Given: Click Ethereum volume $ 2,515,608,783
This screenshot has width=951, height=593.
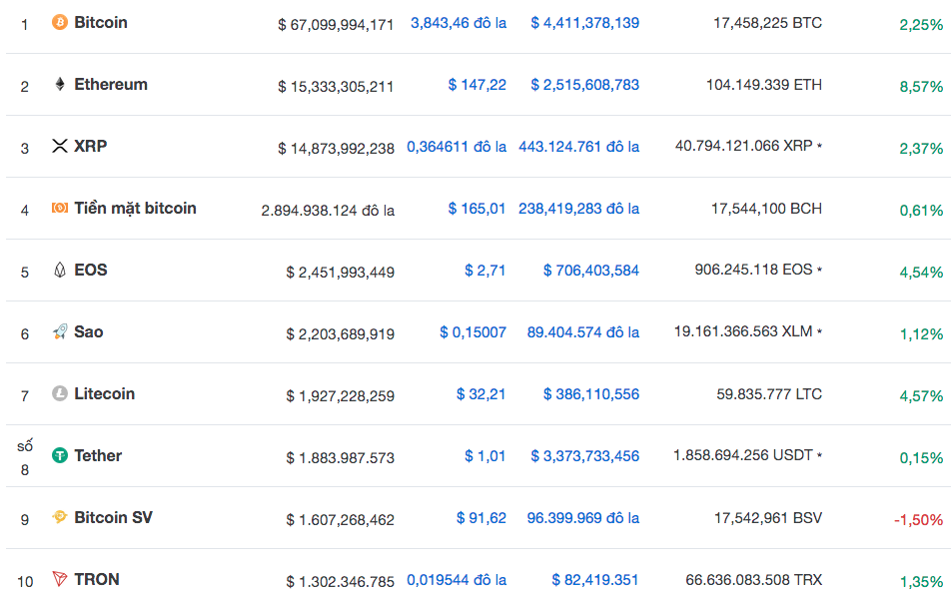Looking at the screenshot, I should coord(585,85).
